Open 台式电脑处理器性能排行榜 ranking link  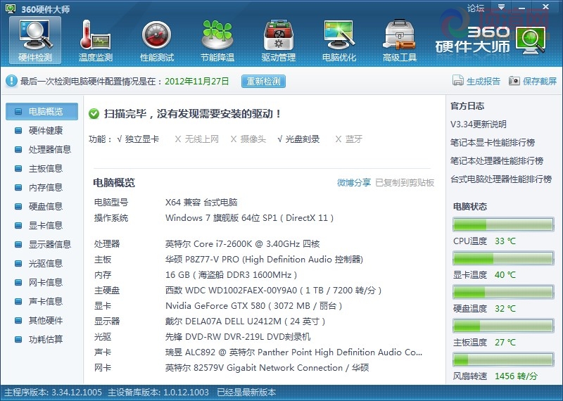point(501,179)
